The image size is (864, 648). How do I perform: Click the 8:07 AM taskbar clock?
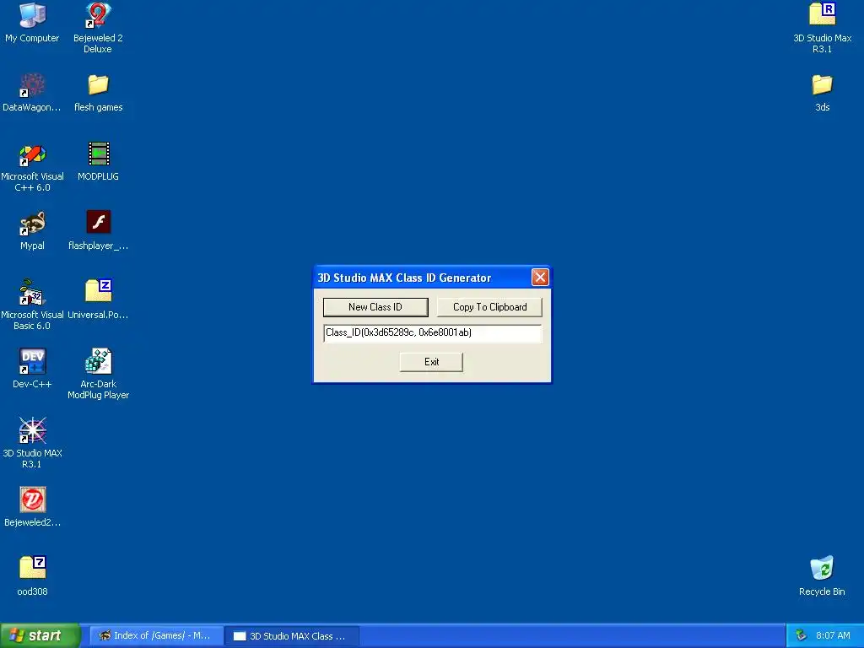(x=833, y=635)
